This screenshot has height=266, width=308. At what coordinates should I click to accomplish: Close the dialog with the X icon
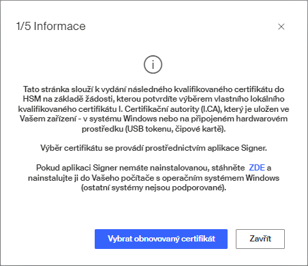(281, 27)
